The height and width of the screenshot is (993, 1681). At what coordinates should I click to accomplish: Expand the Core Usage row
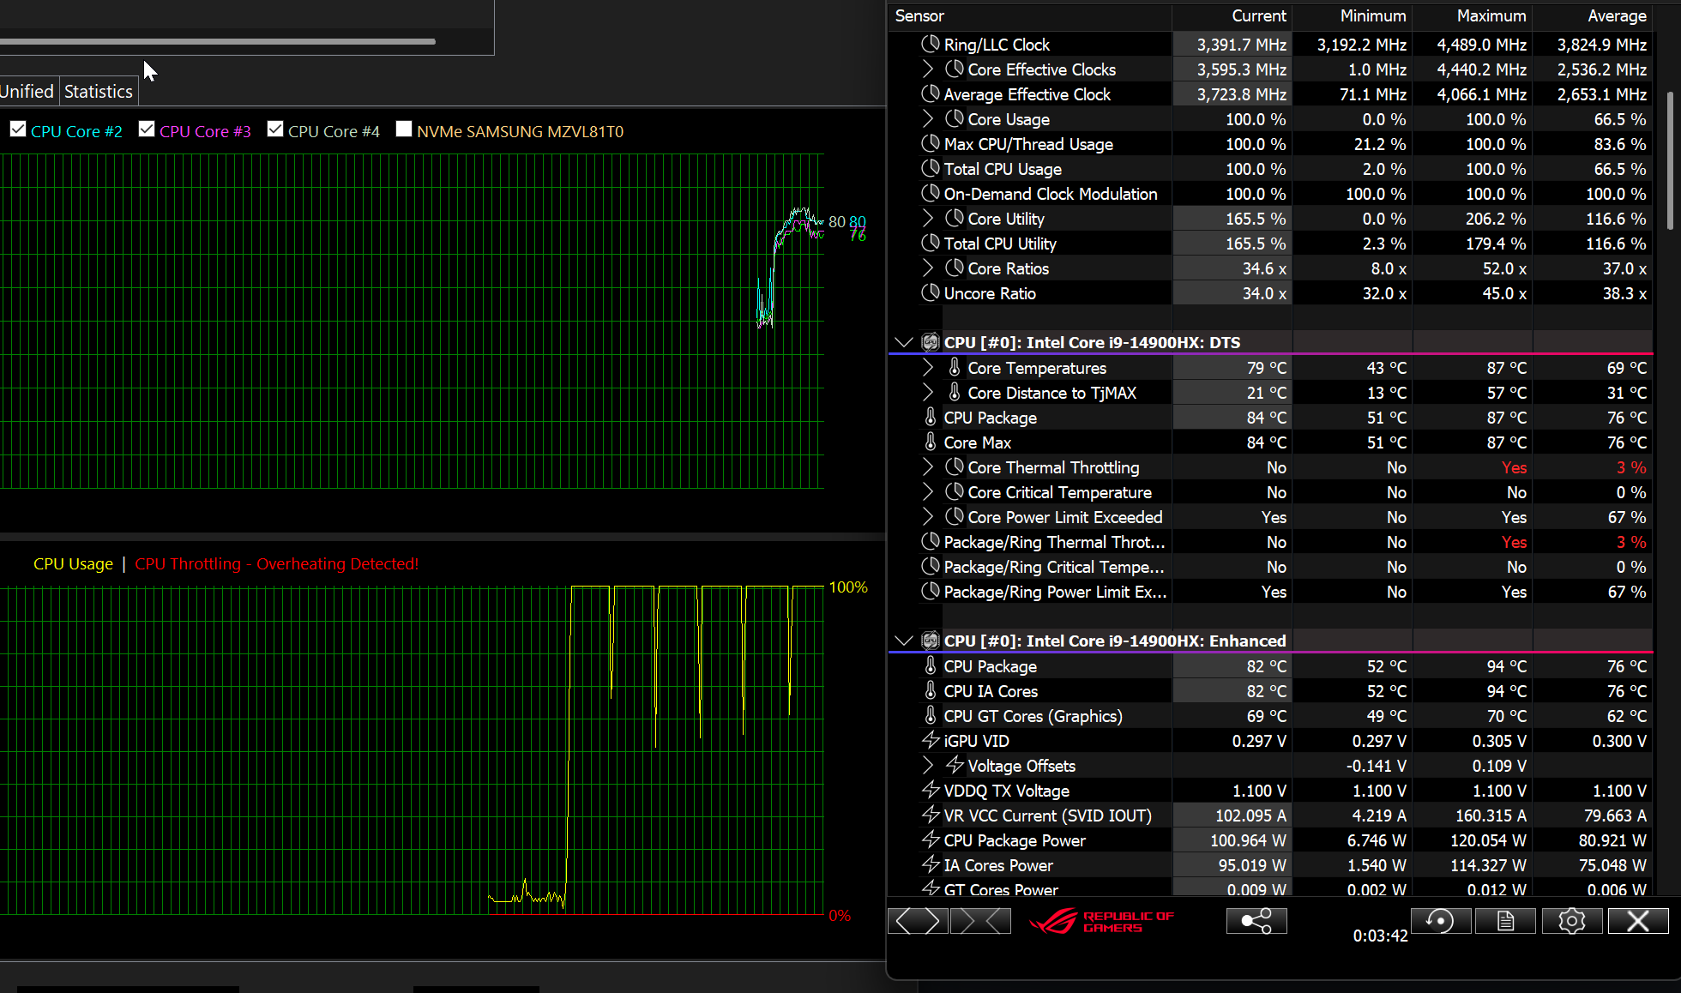tap(928, 118)
